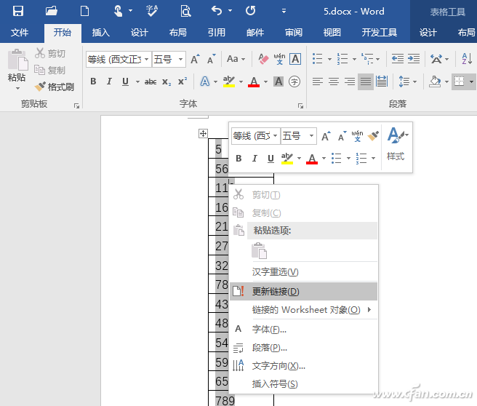Click the Character Shading icon
477x406 pixels.
tap(278, 81)
